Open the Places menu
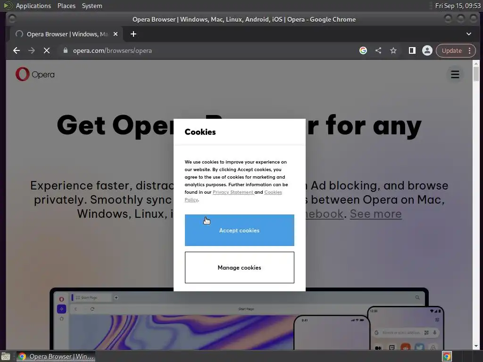The width and height of the screenshot is (483, 362). pyautogui.click(x=66, y=6)
